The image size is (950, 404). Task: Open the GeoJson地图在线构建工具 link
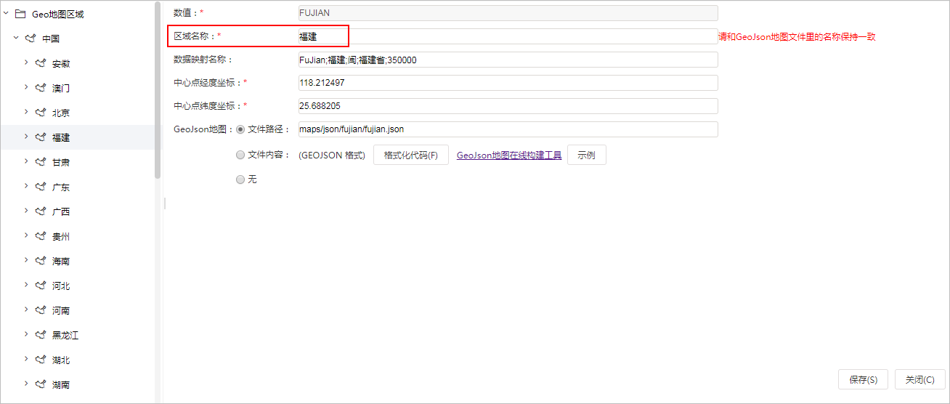(509, 155)
